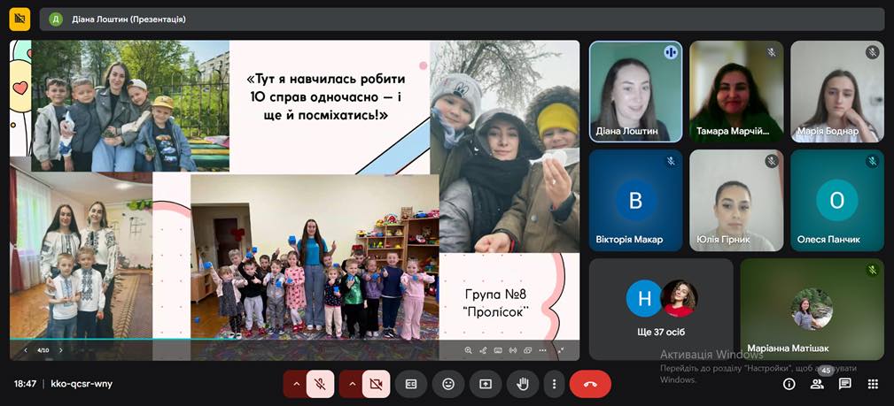Toggle closed captions on

(x=411, y=384)
